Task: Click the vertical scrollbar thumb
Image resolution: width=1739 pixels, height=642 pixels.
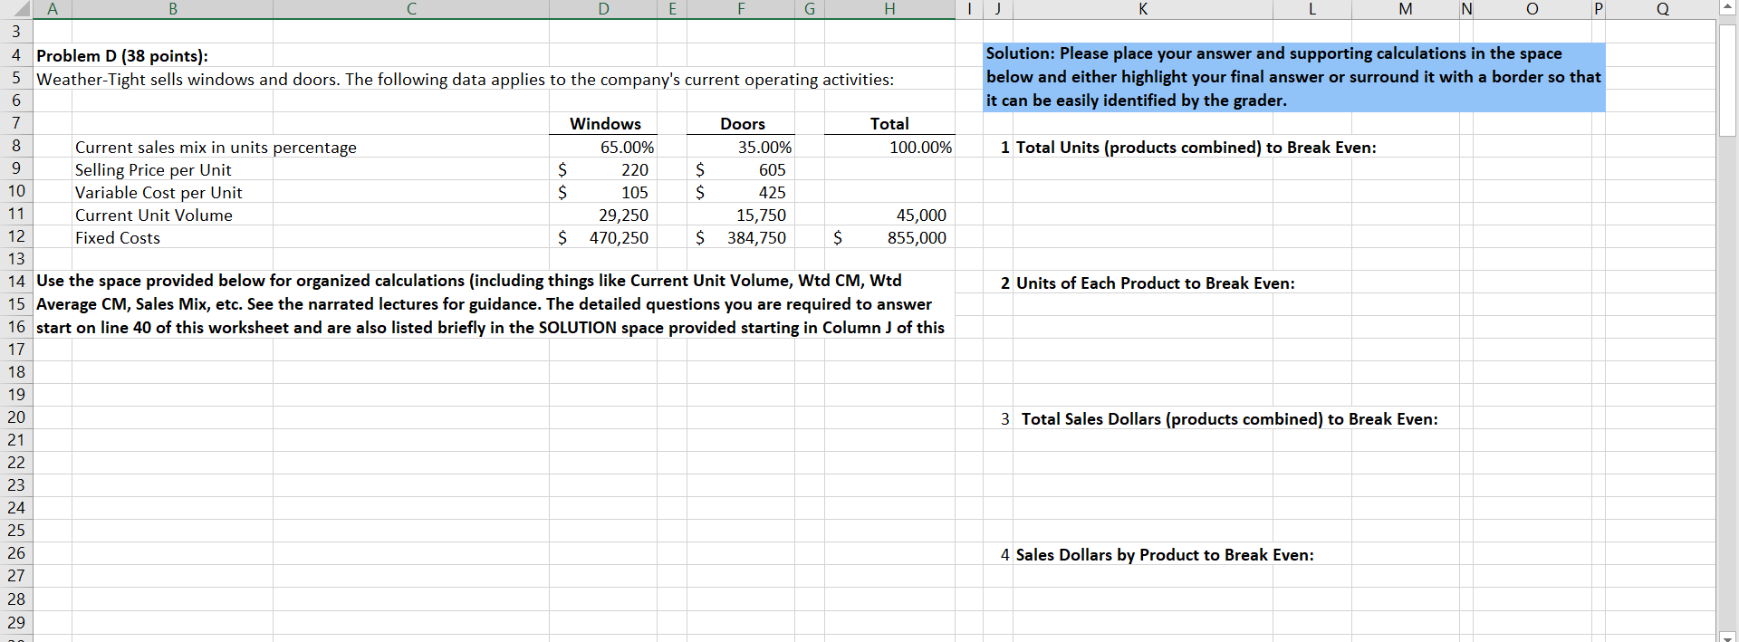Action: coord(1728,80)
